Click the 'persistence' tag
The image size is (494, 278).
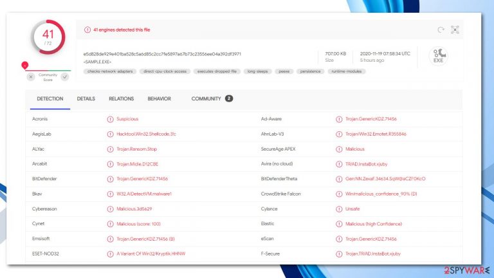[x=310, y=71]
